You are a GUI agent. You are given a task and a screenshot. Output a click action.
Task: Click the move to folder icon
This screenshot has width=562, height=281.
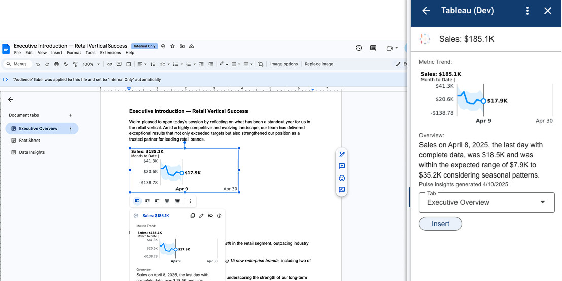[x=182, y=46]
